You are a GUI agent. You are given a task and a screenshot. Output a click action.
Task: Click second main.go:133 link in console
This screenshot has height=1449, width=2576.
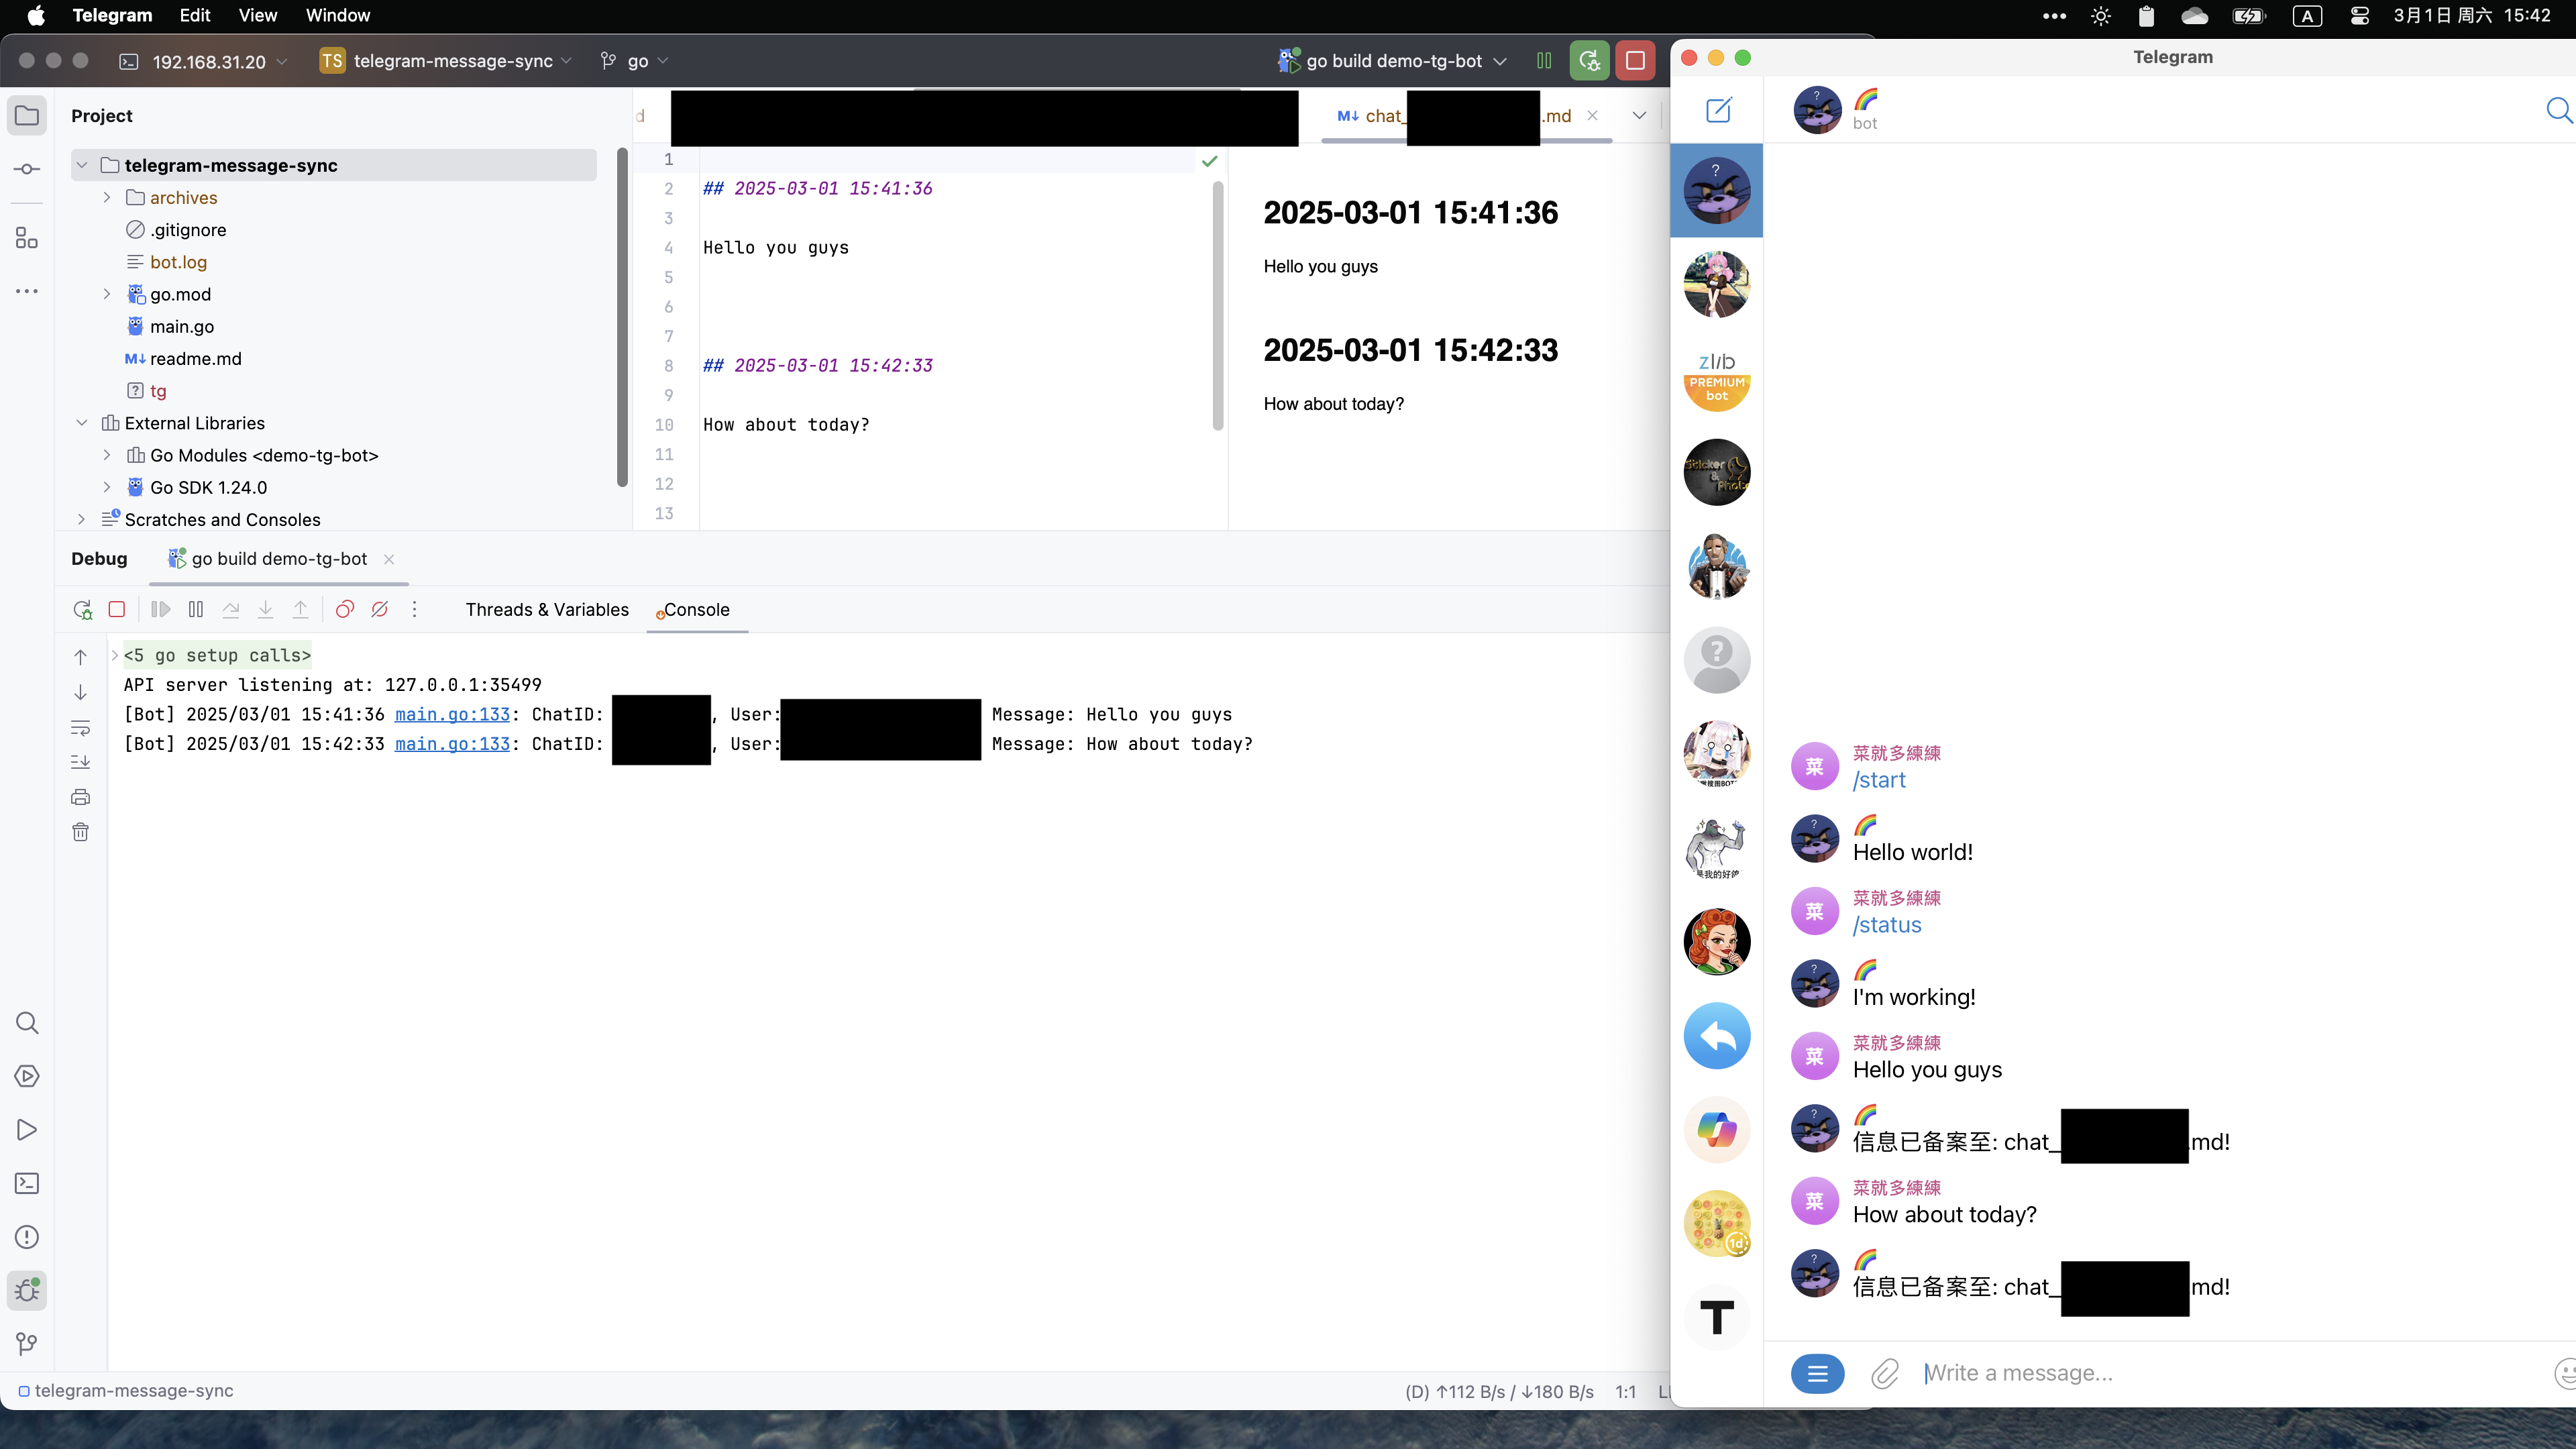click(453, 743)
